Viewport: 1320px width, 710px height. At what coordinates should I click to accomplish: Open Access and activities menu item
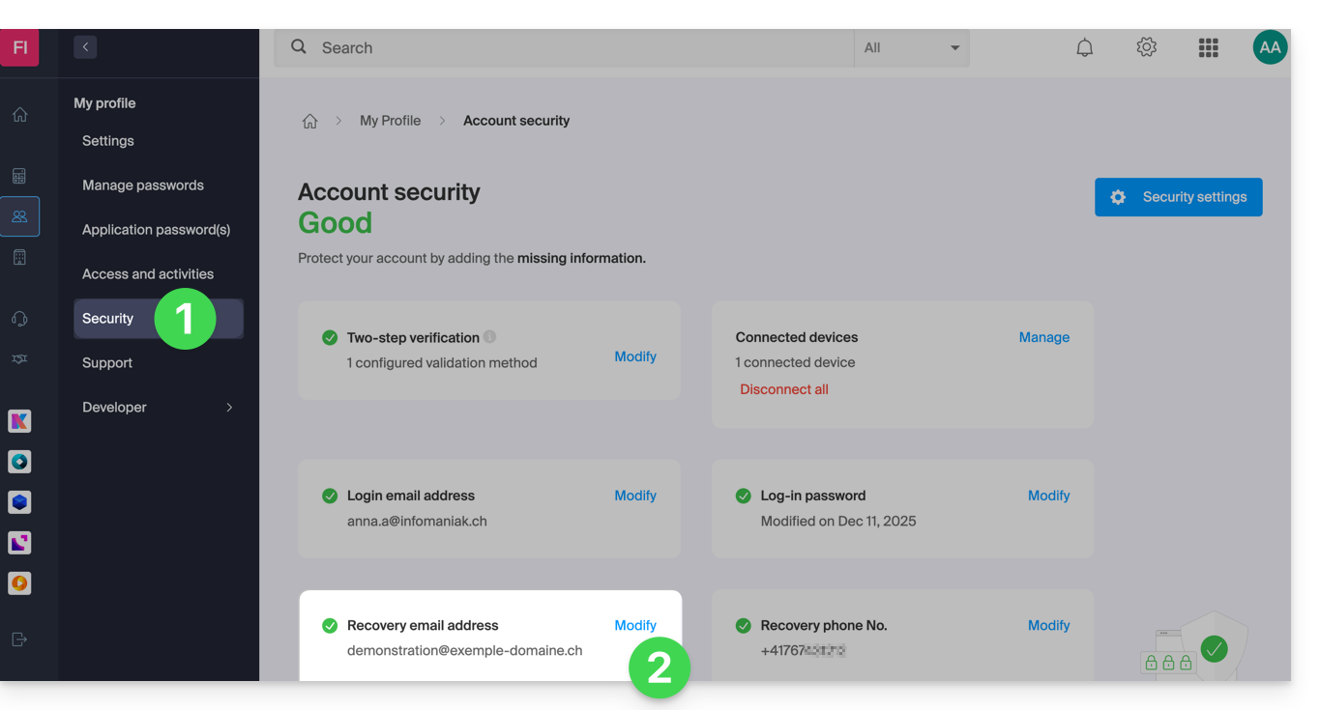point(148,274)
